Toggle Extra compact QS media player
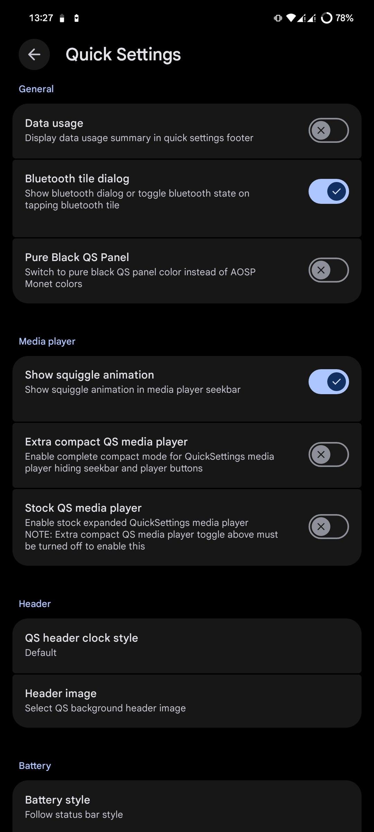This screenshot has width=374, height=832. [x=328, y=454]
